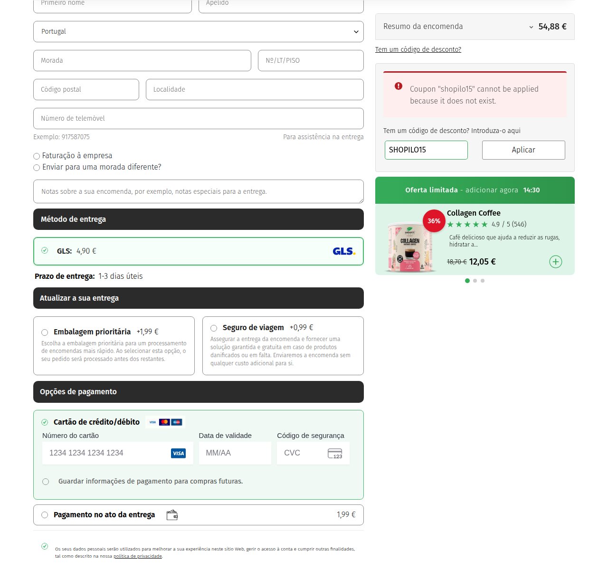Expand Resumo da encomenda summary
The image size is (608, 570).
point(475,27)
